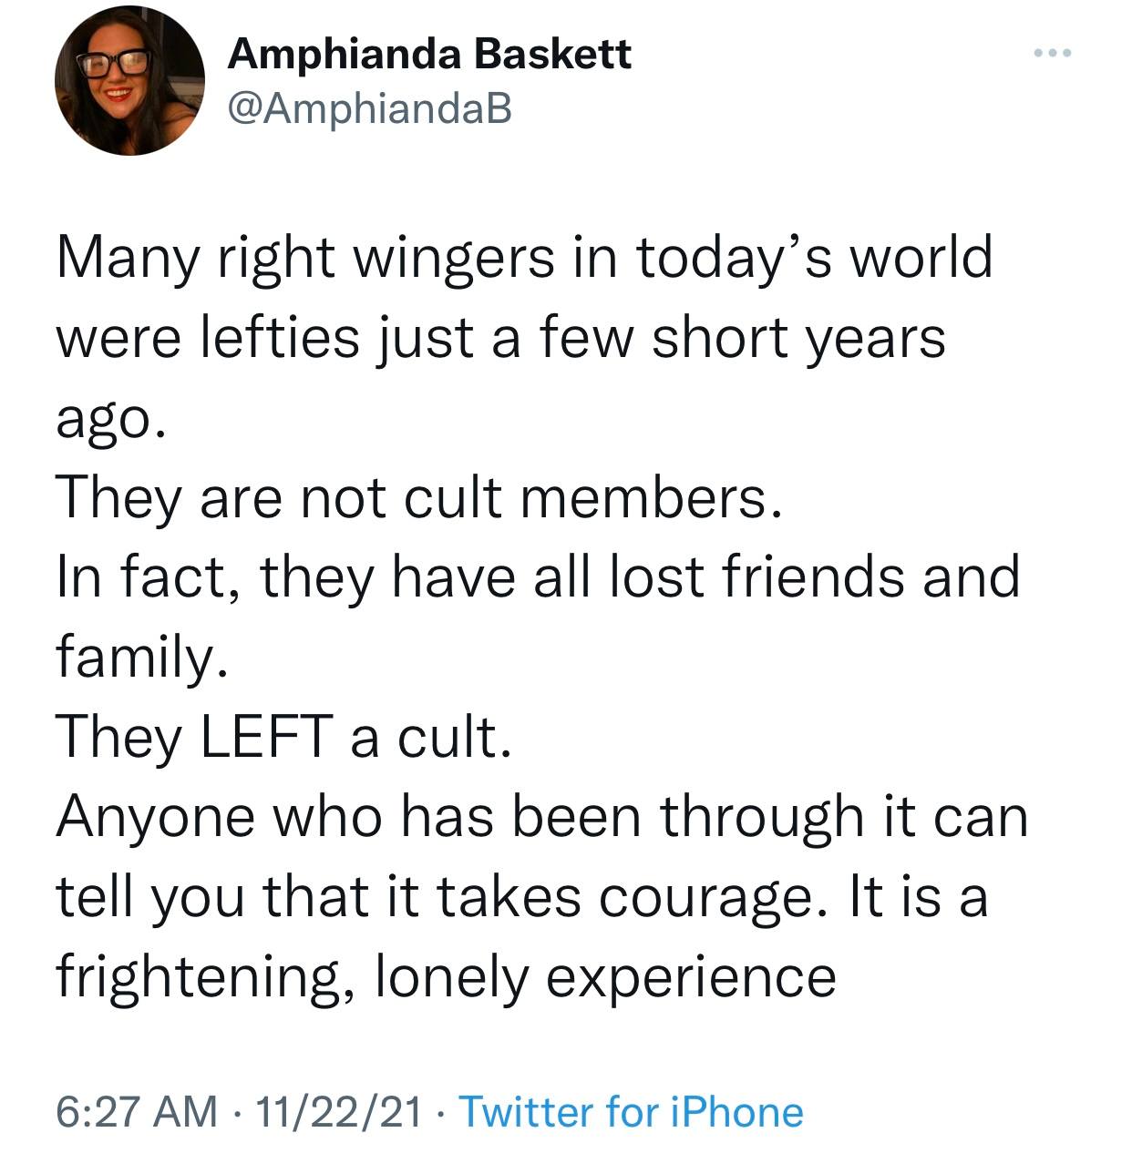This screenshot has width=1132, height=1153.
Task: Click the word "wingers" in the tweet
Action: pyautogui.click(x=453, y=258)
